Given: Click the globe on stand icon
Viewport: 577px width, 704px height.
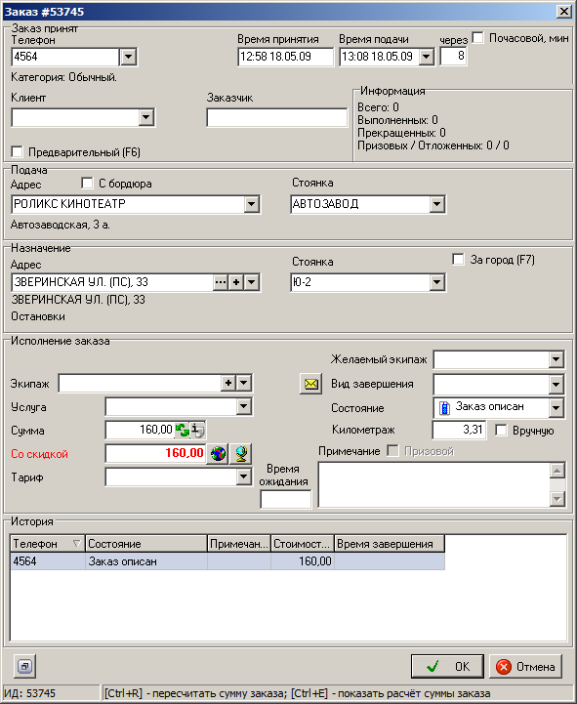Looking at the screenshot, I should tap(241, 453).
